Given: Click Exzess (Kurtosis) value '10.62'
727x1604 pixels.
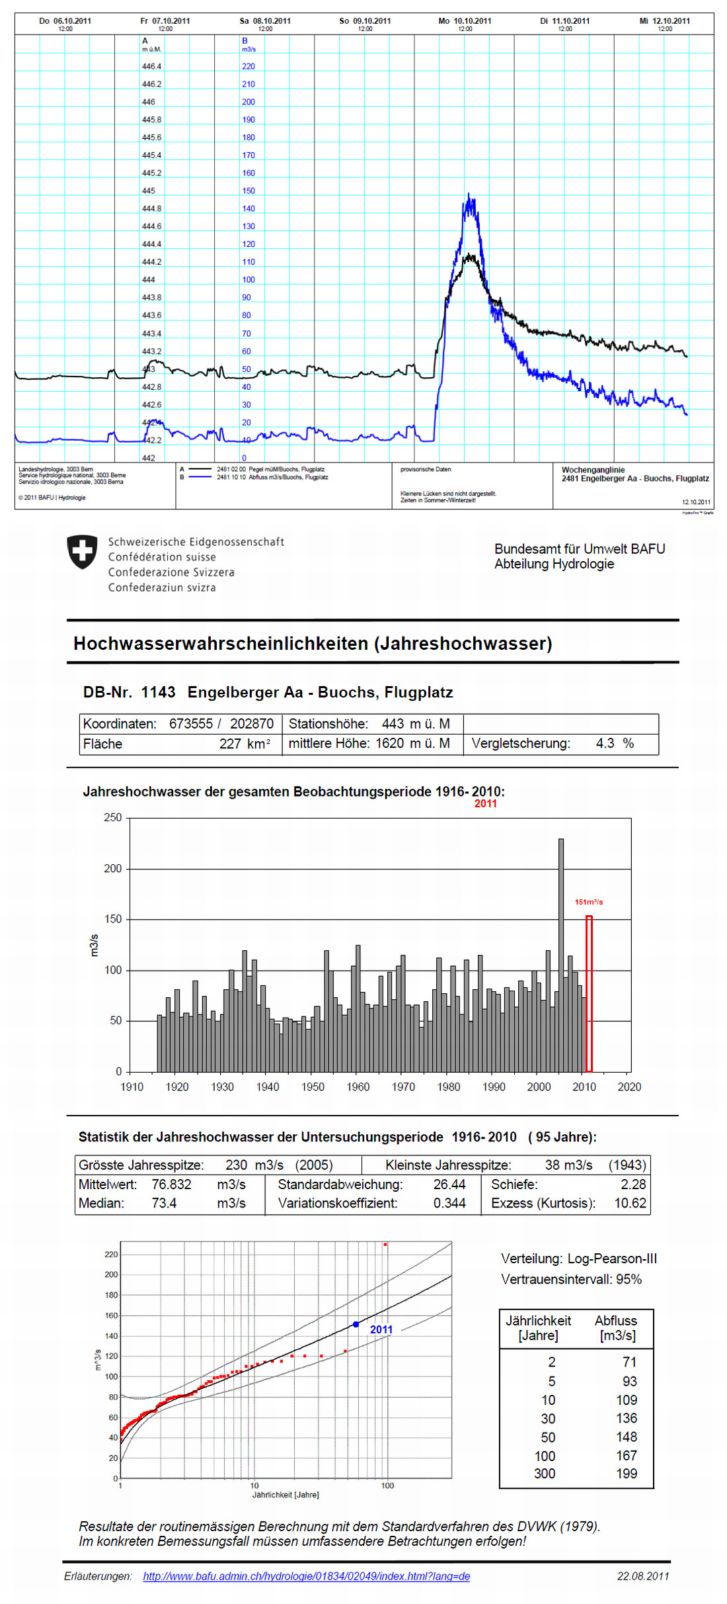Looking at the screenshot, I should 631,1202.
